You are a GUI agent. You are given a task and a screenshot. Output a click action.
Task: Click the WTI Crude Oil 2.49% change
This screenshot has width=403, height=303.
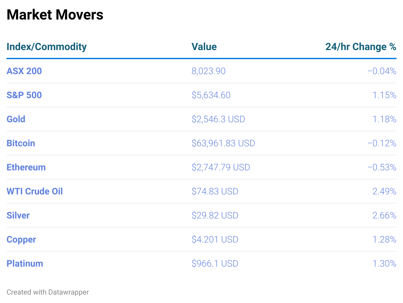(x=384, y=191)
